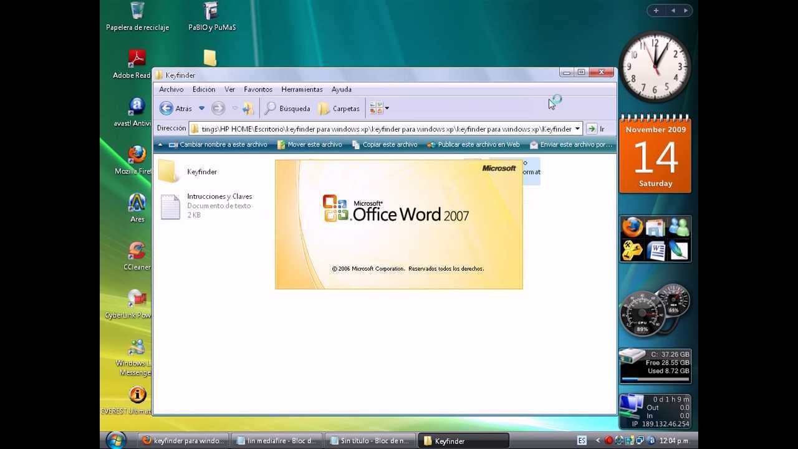The image size is (798, 449).
Task: Switch to keyfinder para windows Firefox taskbar button
Action: [x=182, y=440]
